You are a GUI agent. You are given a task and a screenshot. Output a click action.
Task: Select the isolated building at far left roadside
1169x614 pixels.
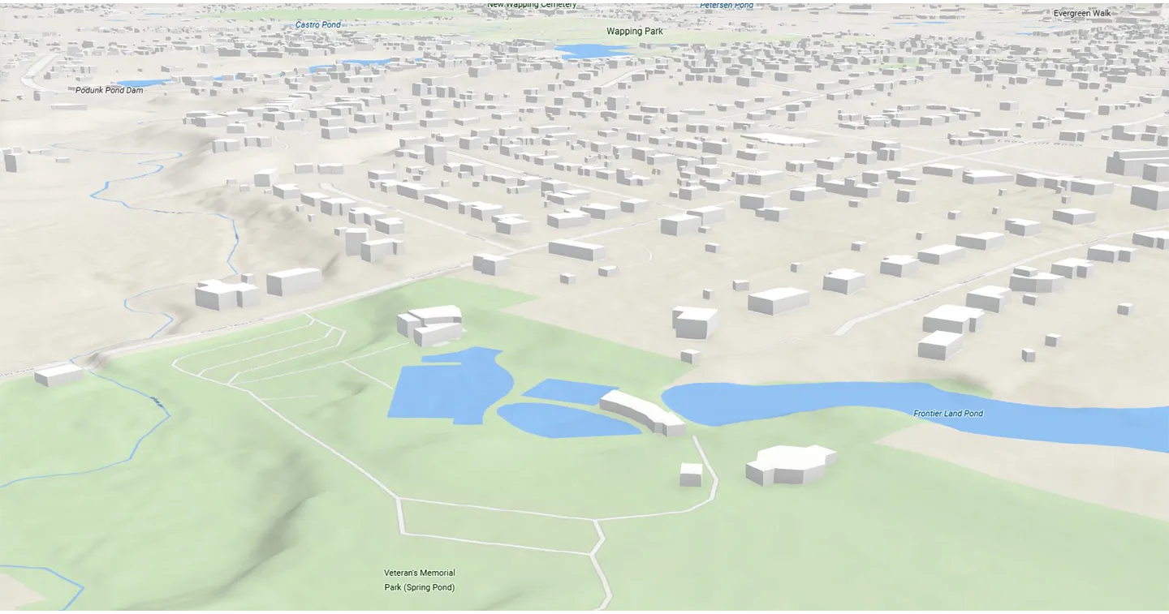[x=58, y=375]
